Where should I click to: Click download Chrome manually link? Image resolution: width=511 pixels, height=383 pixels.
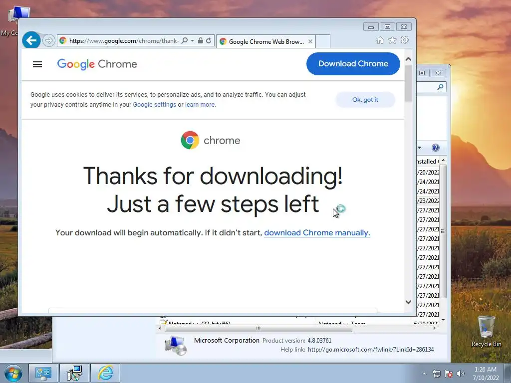(317, 232)
